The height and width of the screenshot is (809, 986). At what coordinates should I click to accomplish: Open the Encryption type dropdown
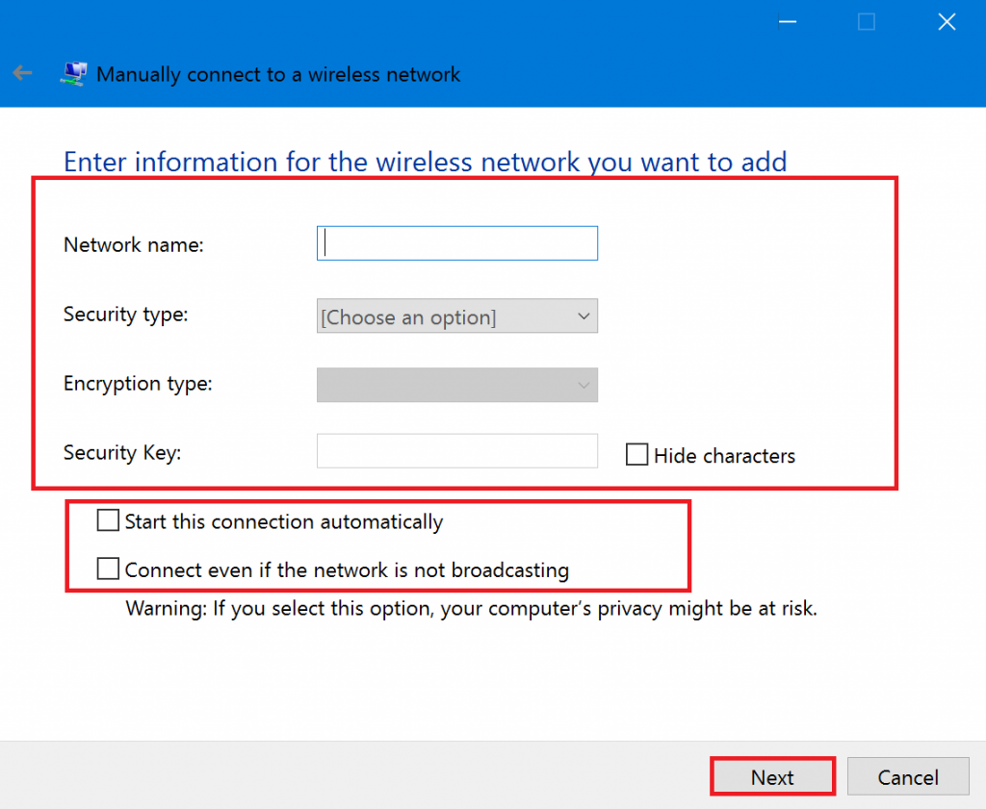pos(456,385)
